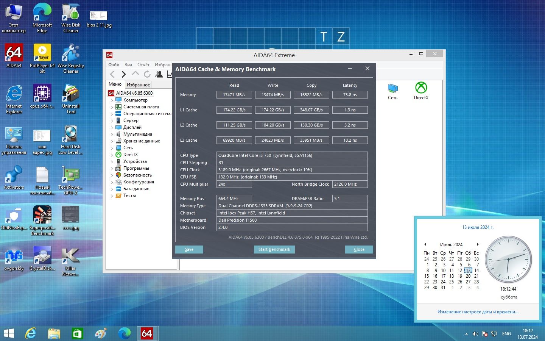The height and width of the screenshot is (341, 545).
Task: Expand the Безопасность tree node
Action: [112, 175]
